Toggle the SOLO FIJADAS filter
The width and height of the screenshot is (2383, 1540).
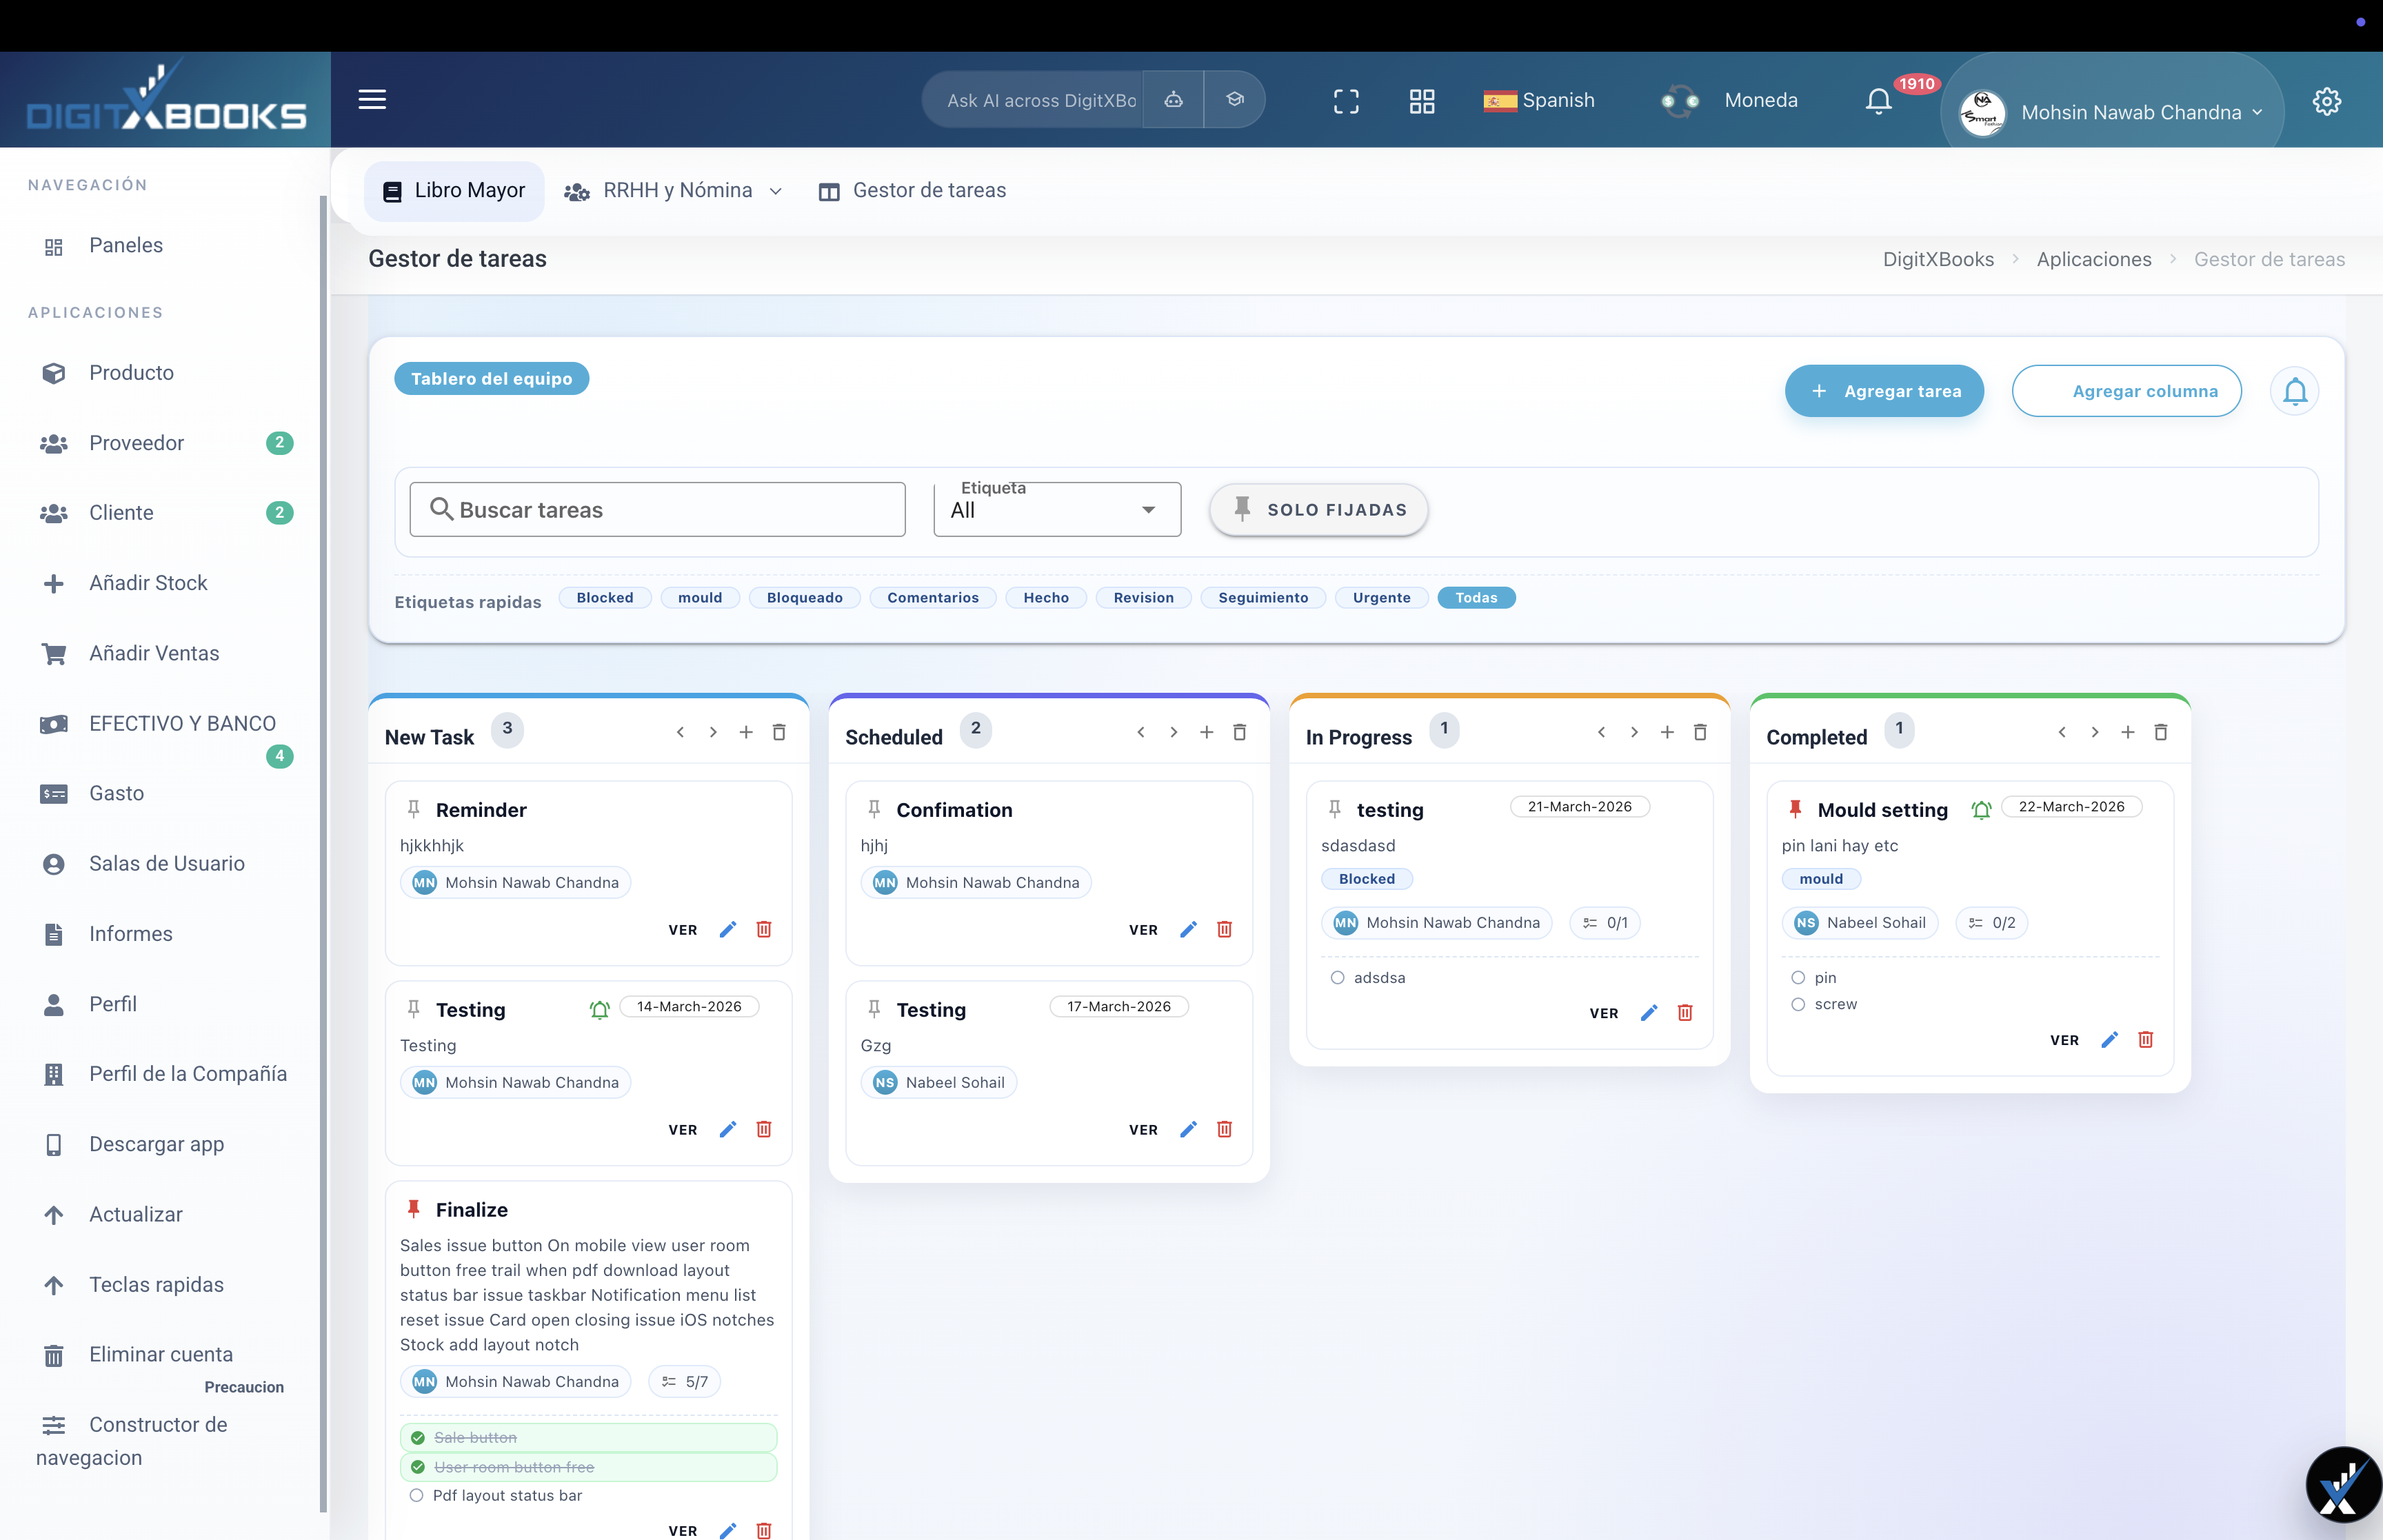[x=1318, y=510]
